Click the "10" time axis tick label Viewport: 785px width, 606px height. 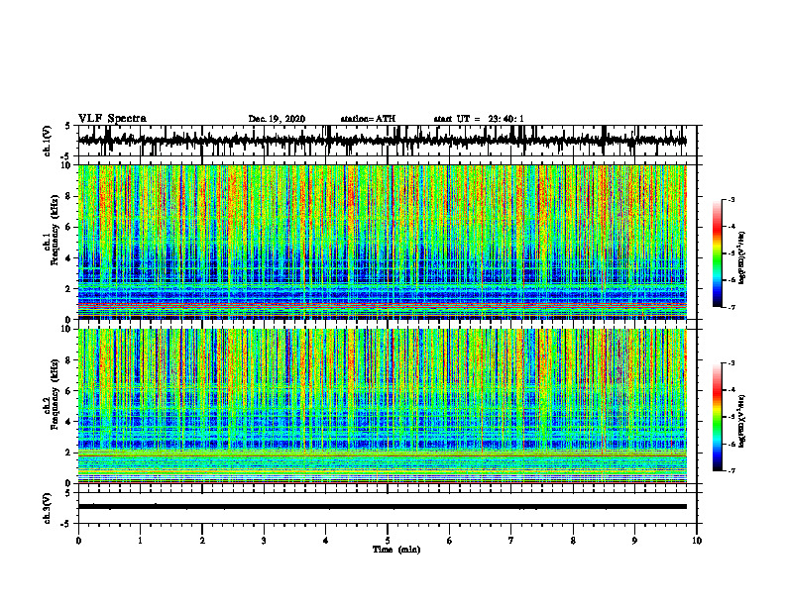click(x=697, y=541)
